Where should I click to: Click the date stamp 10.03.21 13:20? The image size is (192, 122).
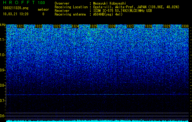click(16, 14)
